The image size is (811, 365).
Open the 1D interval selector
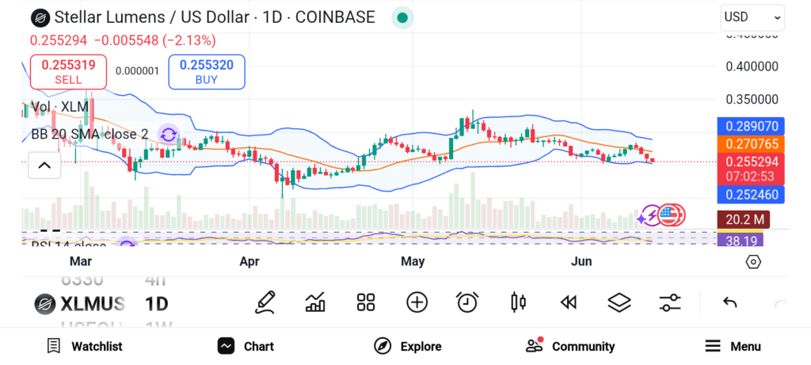tap(156, 303)
